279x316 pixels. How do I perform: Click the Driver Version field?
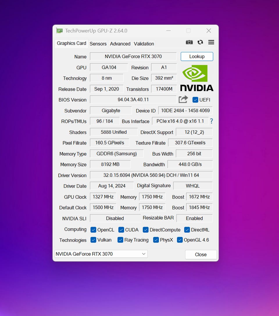pos(151,175)
